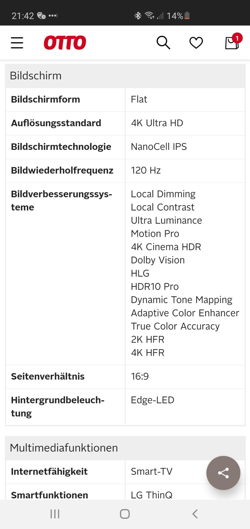Open the recent apps navigation button
The width and height of the screenshot is (250, 529).
(x=55, y=514)
